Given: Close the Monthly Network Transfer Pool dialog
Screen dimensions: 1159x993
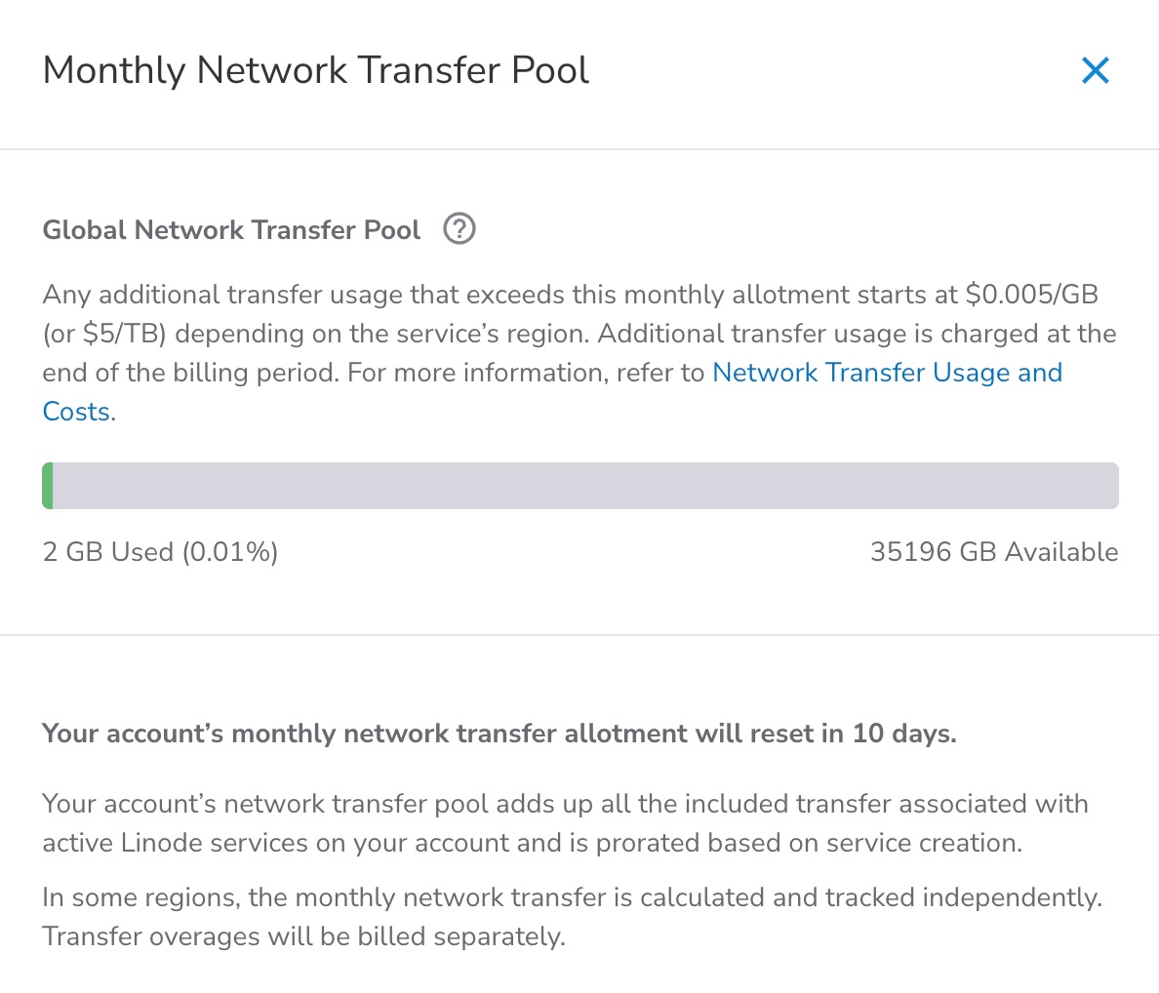Looking at the screenshot, I should pos(1095,70).
